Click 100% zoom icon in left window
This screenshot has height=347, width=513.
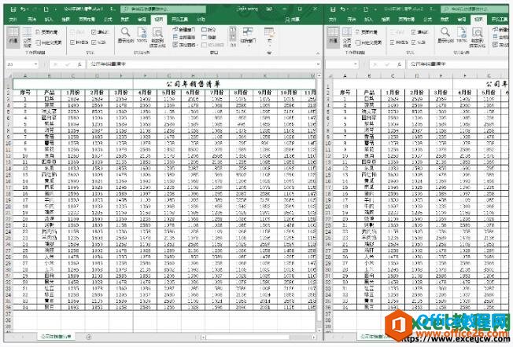pyautogui.click(x=142, y=35)
